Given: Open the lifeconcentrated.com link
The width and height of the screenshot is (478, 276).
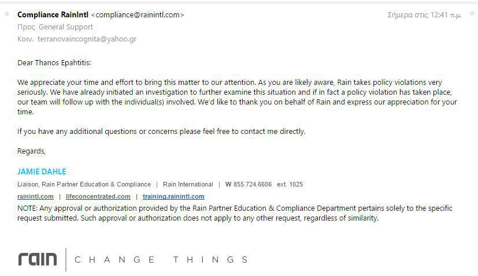Looking at the screenshot, I should tap(98, 196).
